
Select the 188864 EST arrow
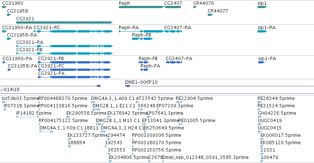(69, 146)
